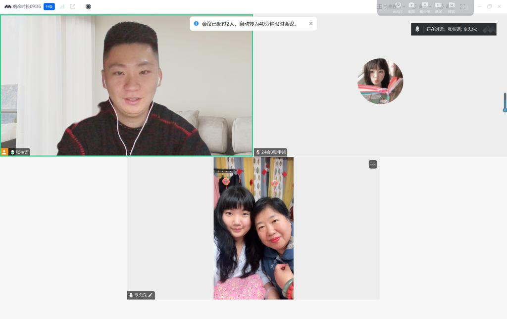Image resolution: width=507 pixels, height=319 pixels.
Task: Toggle 李忠东's microphone icon
Action: [131, 295]
